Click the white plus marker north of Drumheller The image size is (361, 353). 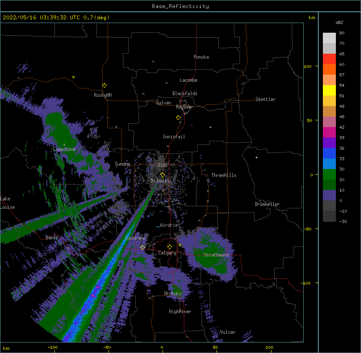click(256, 157)
